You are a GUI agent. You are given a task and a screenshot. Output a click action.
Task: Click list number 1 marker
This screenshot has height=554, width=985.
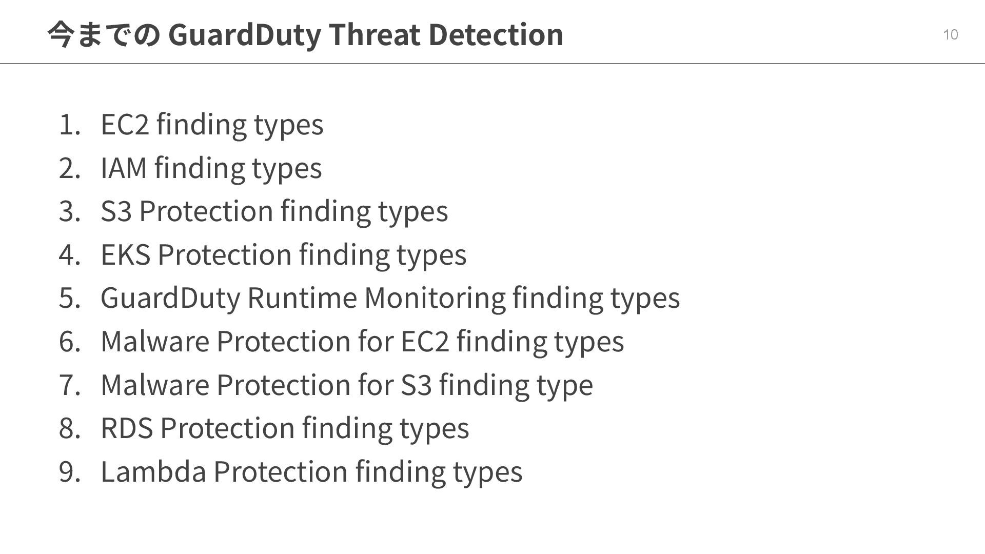tap(70, 125)
